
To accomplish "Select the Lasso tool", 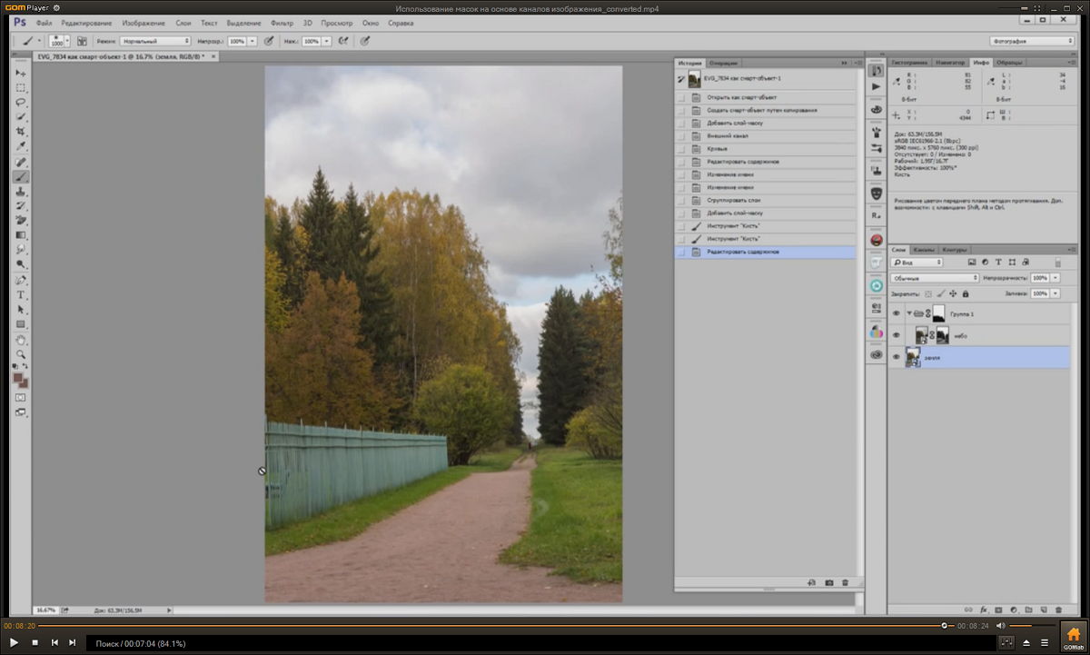I will [20, 103].
